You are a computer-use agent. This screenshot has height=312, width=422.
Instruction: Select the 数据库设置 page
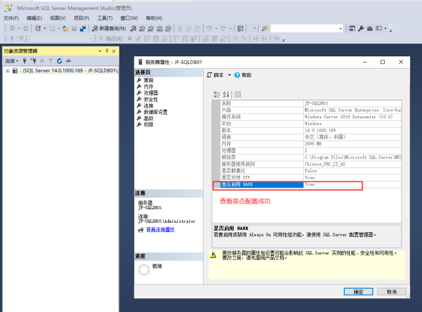coord(155,112)
